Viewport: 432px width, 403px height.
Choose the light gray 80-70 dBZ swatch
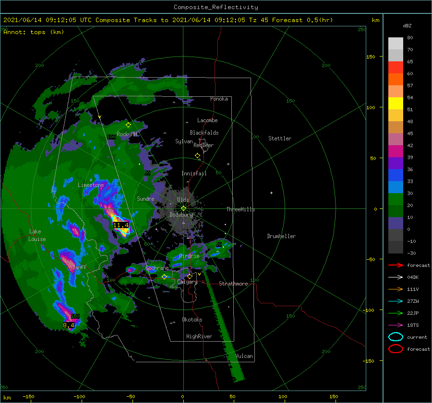click(x=396, y=44)
